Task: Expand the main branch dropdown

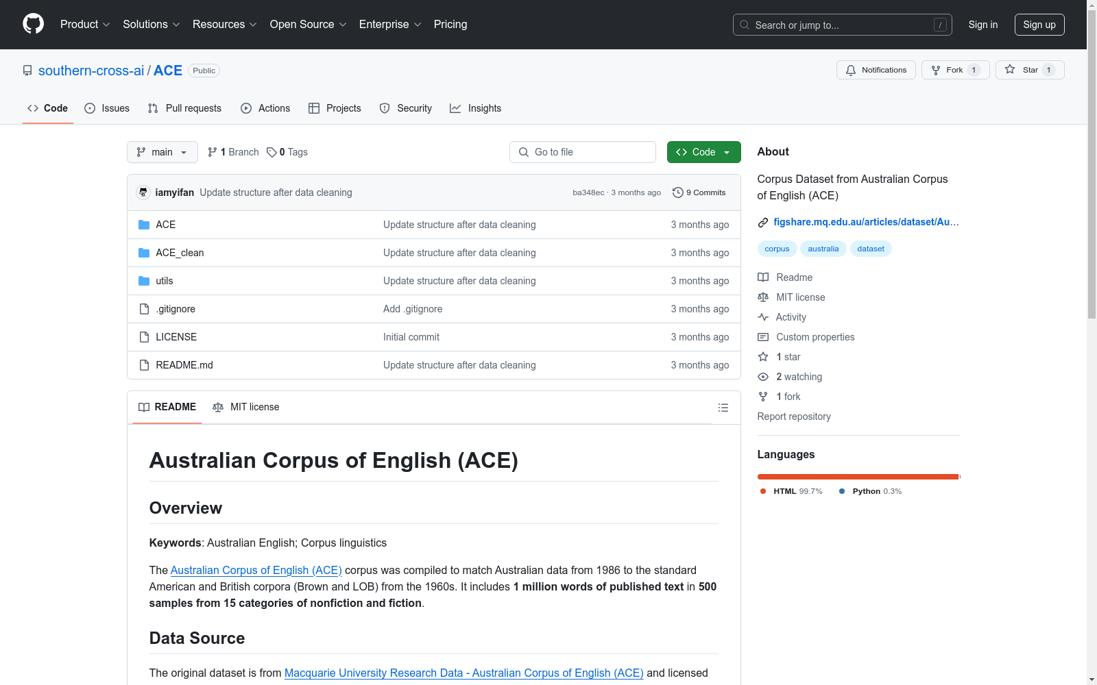Action: [x=162, y=152]
